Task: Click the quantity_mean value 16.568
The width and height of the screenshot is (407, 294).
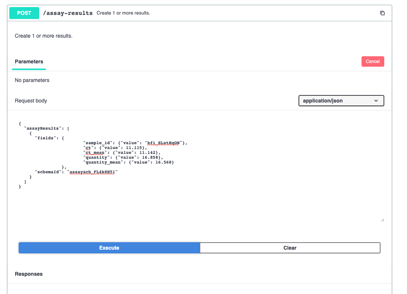Action: [164, 162]
